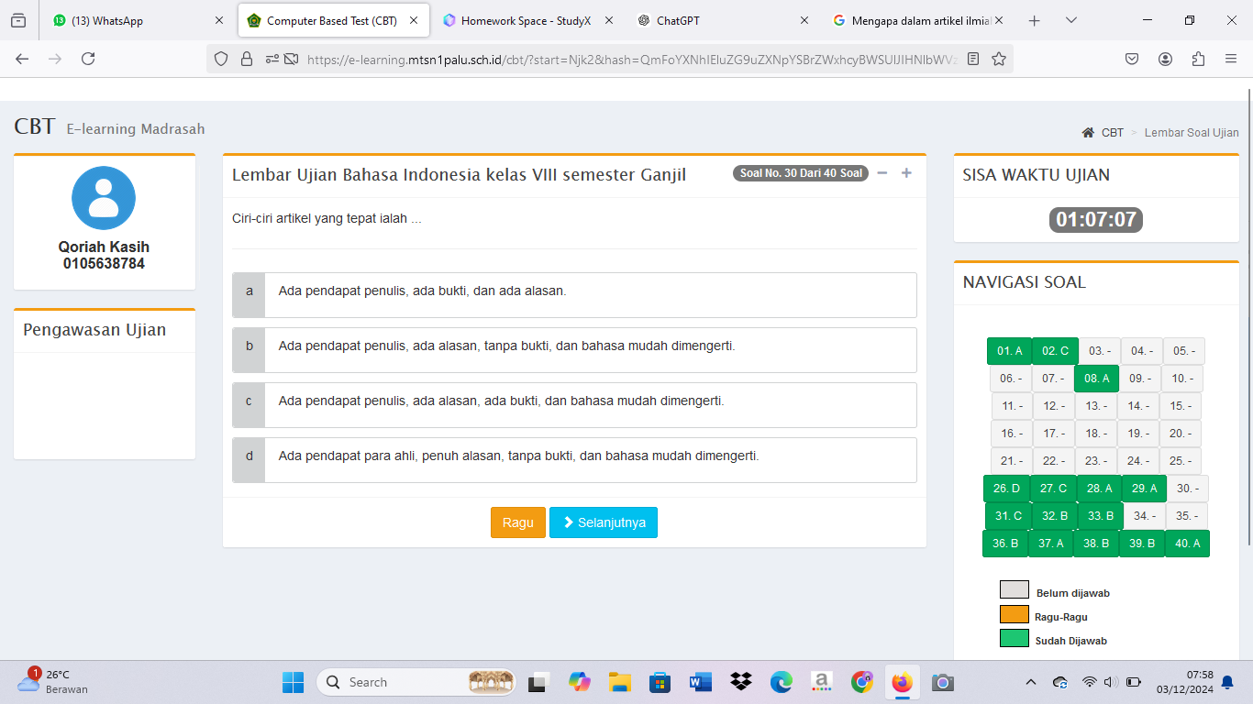Go to next question with Selanjutnya

[604, 522]
